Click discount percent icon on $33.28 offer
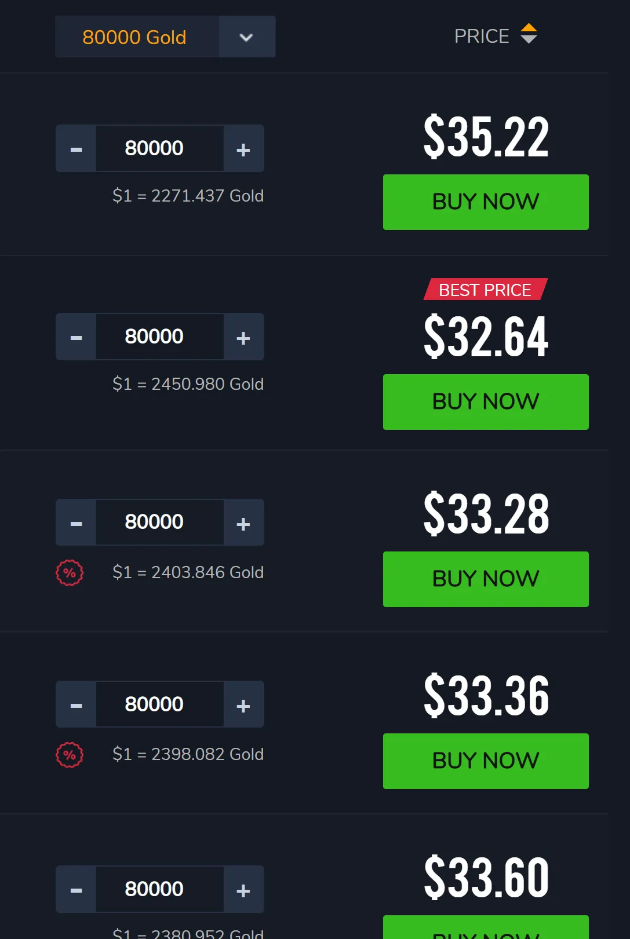This screenshot has width=630, height=939. click(x=70, y=573)
